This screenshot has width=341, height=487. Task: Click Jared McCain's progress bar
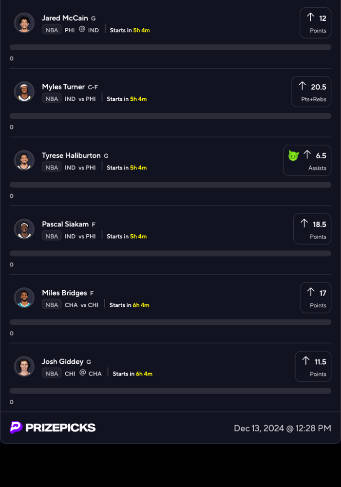point(170,47)
